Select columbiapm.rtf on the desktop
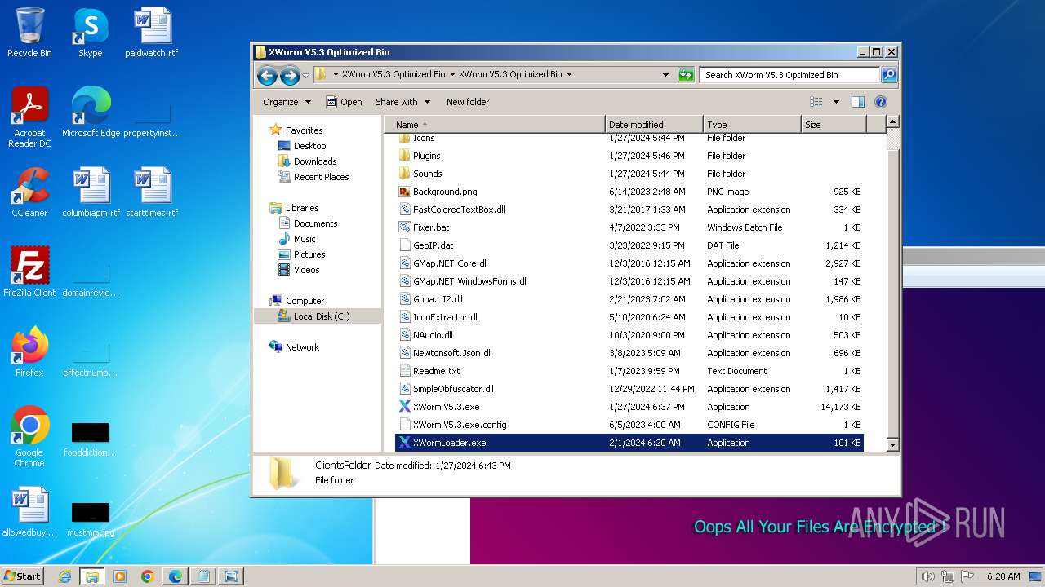Image resolution: width=1045 pixels, height=587 pixels. click(91, 192)
